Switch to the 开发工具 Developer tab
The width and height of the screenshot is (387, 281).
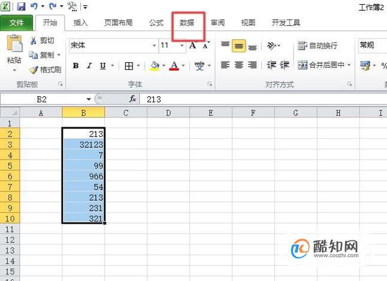286,23
